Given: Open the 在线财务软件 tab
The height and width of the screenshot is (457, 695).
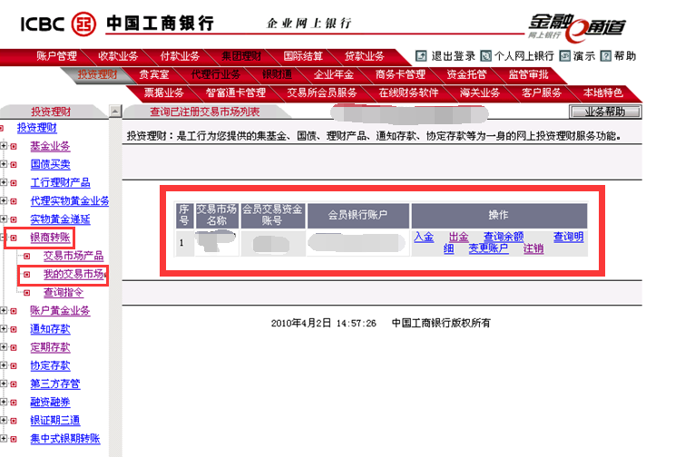Looking at the screenshot, I should click(x=408, y=92).
